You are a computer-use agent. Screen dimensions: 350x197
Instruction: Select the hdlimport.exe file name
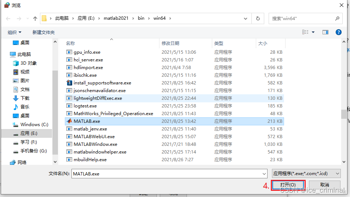pyautogui.click(x=88, y=68)
